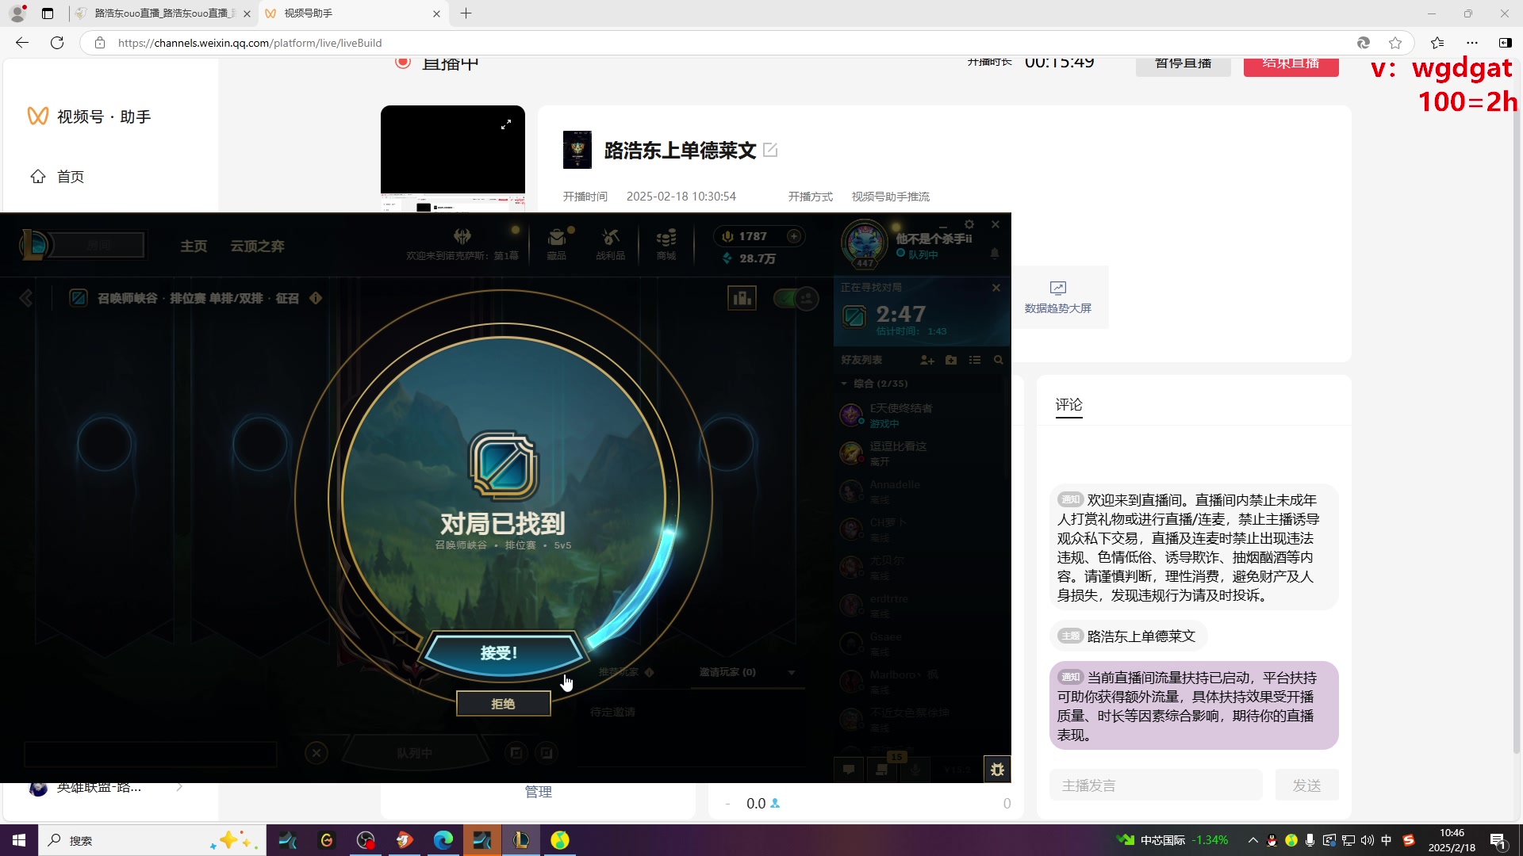Open League chat bubble icon
Image resolution: width=1523 pixels, height=856 pixels.
tap(849, 769)
